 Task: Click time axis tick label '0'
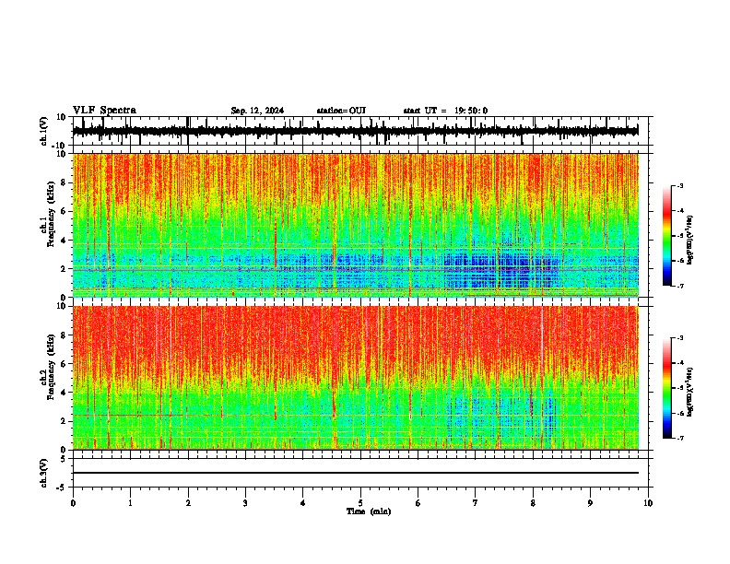73,503
